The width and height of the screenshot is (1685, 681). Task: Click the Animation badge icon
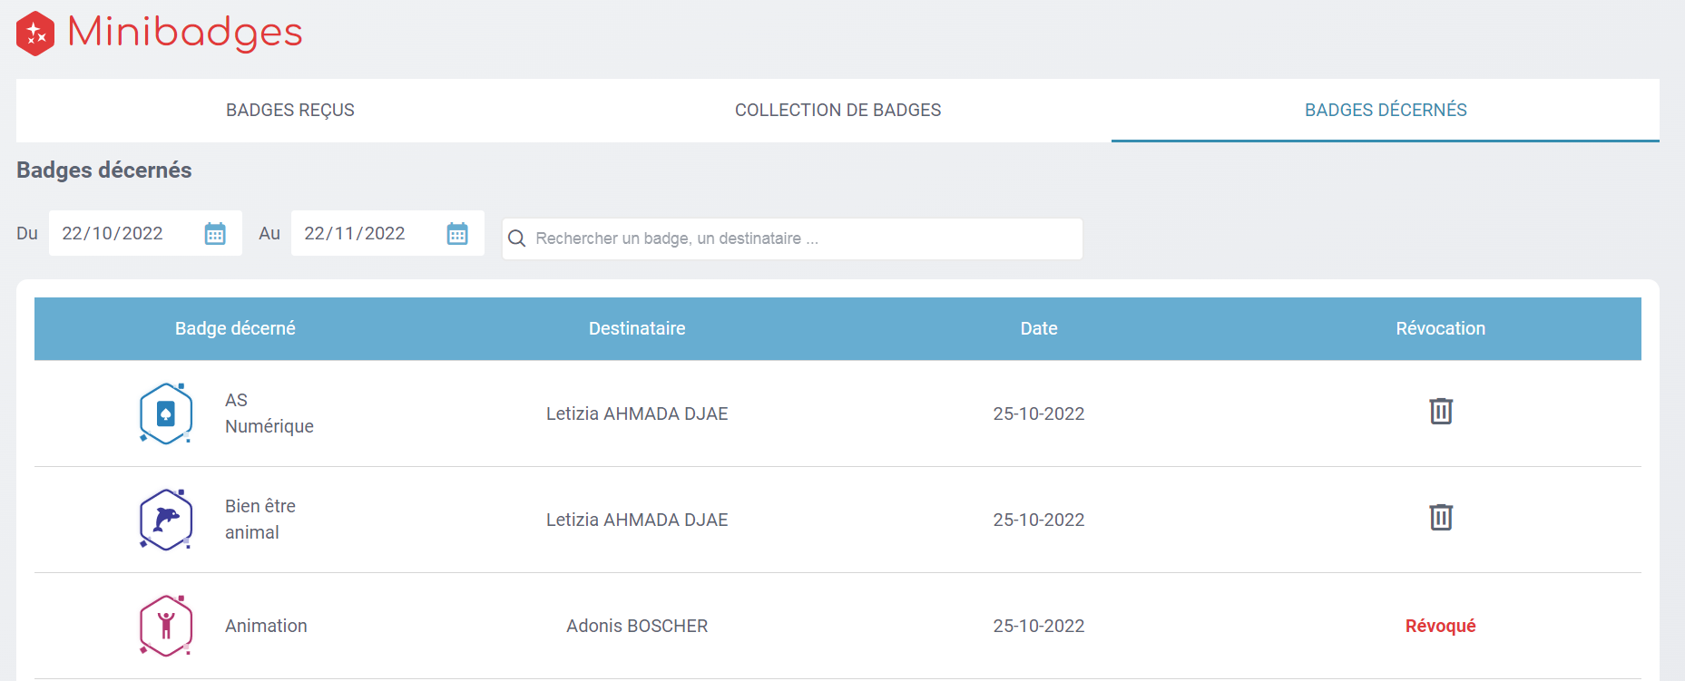tap(166, 626)
